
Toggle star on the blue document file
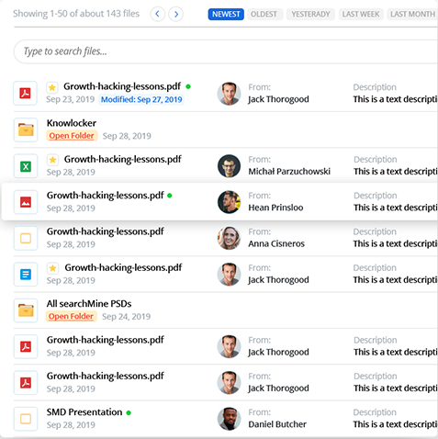click(x=52, y=268)
